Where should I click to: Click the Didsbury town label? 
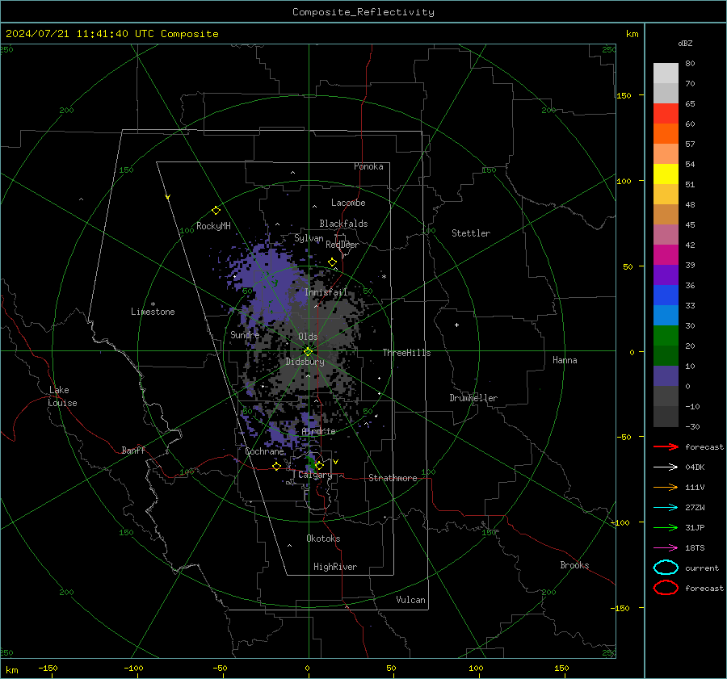pyautogui.click(x=305, y=362)
